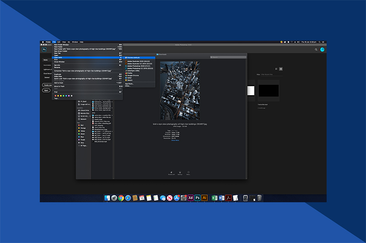Launch Adobe XD from the Dock
366x243 pixels.
pos(190,198)
